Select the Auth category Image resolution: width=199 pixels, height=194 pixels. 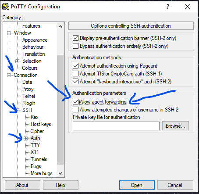click(36, 138)
